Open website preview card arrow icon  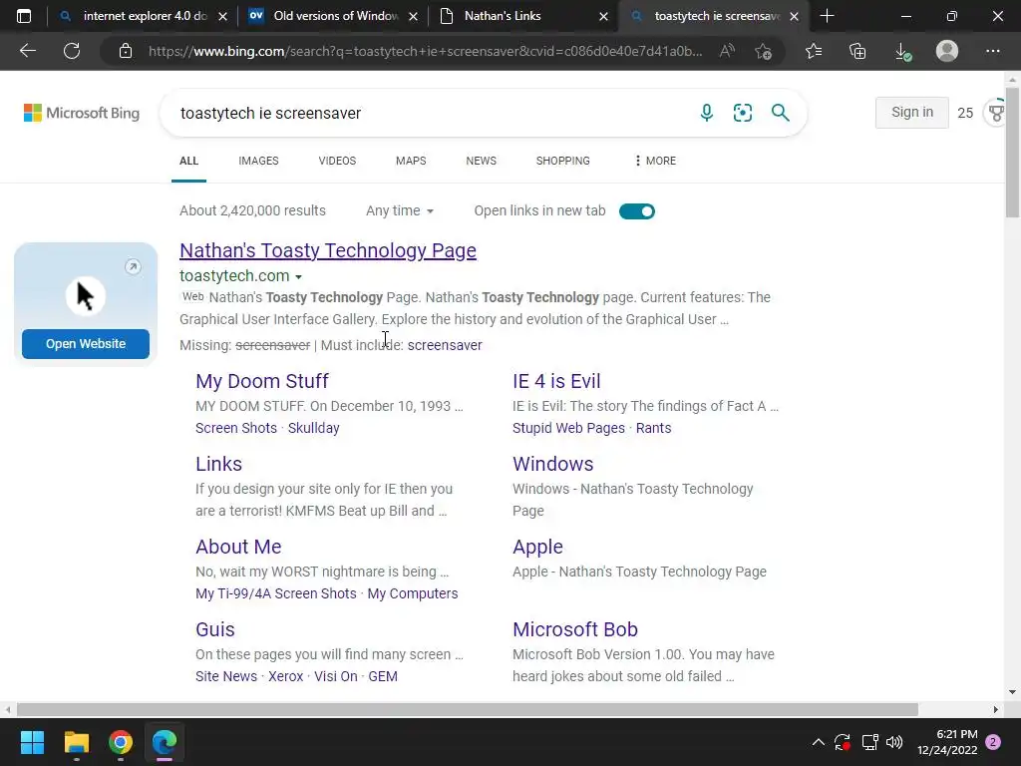[x=133, y=266]
